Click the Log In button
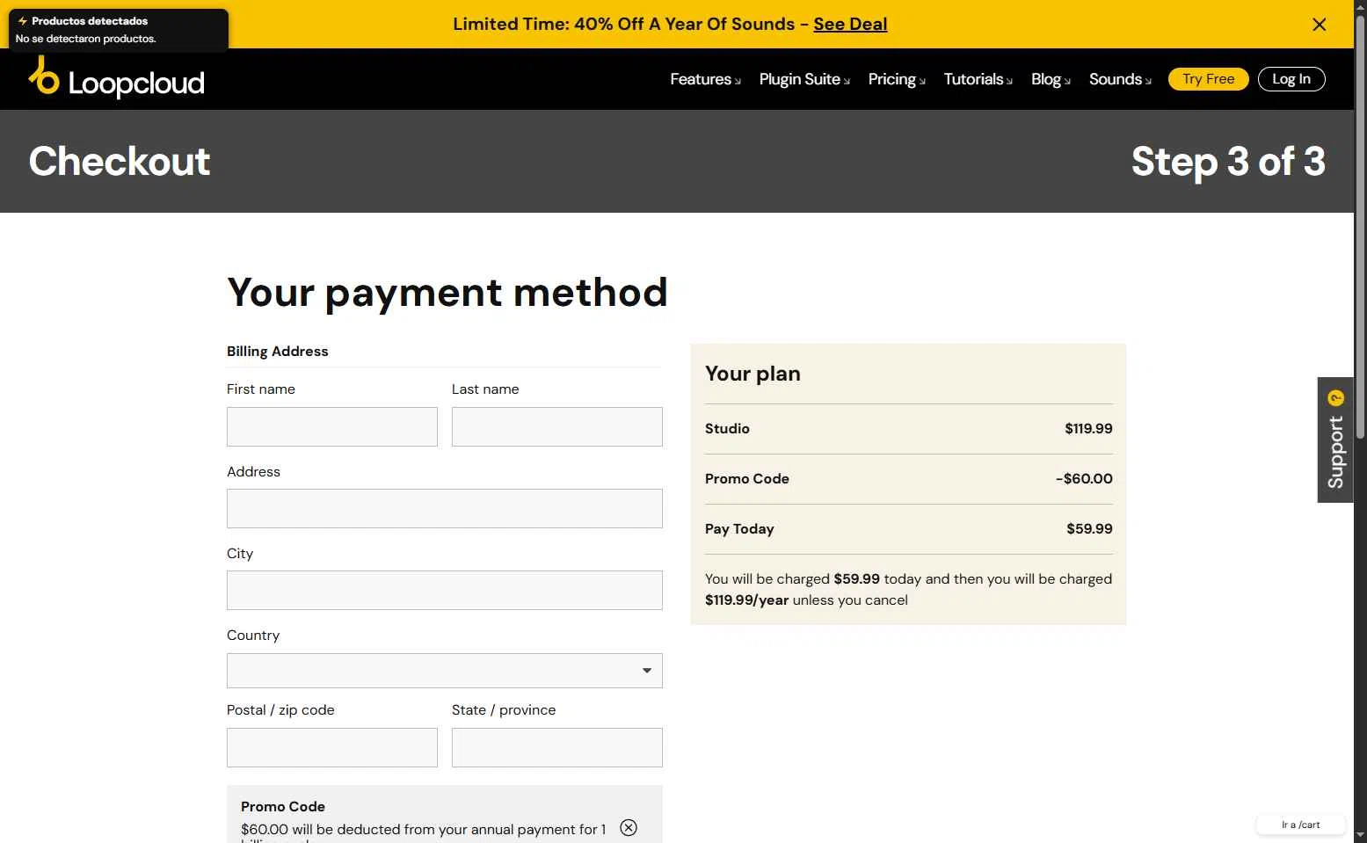 (x=1291, y=79)
